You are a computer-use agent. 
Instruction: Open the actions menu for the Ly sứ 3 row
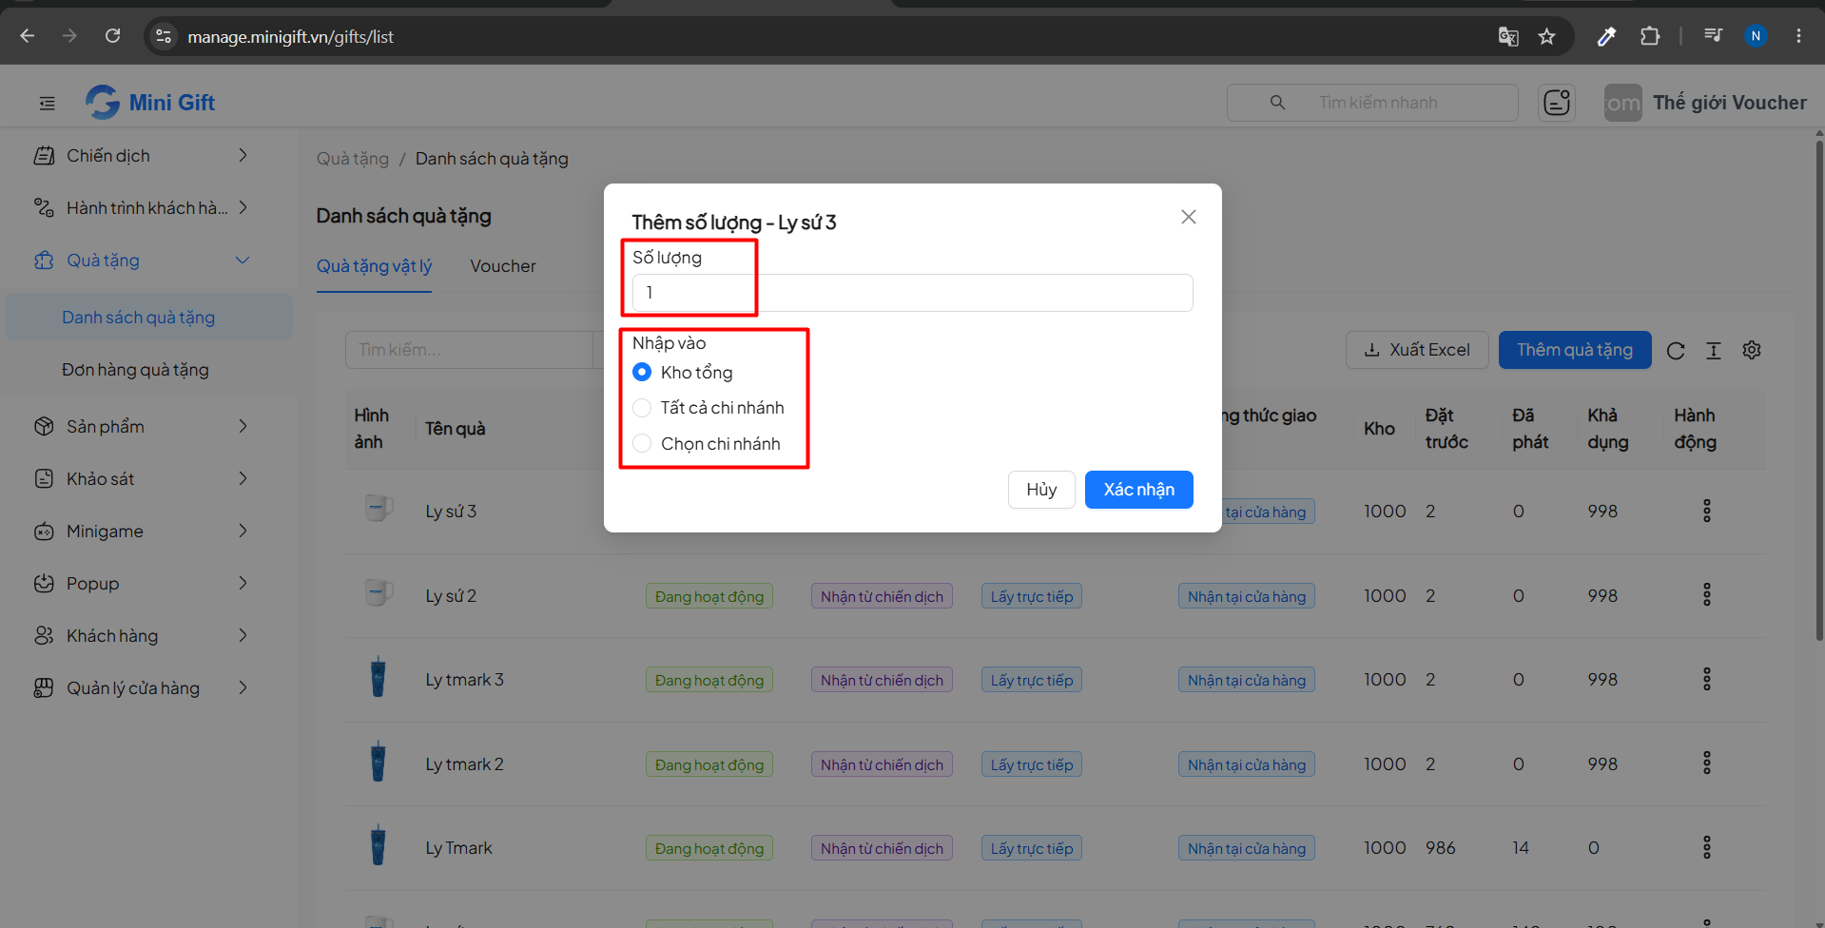pos(1707,512)
